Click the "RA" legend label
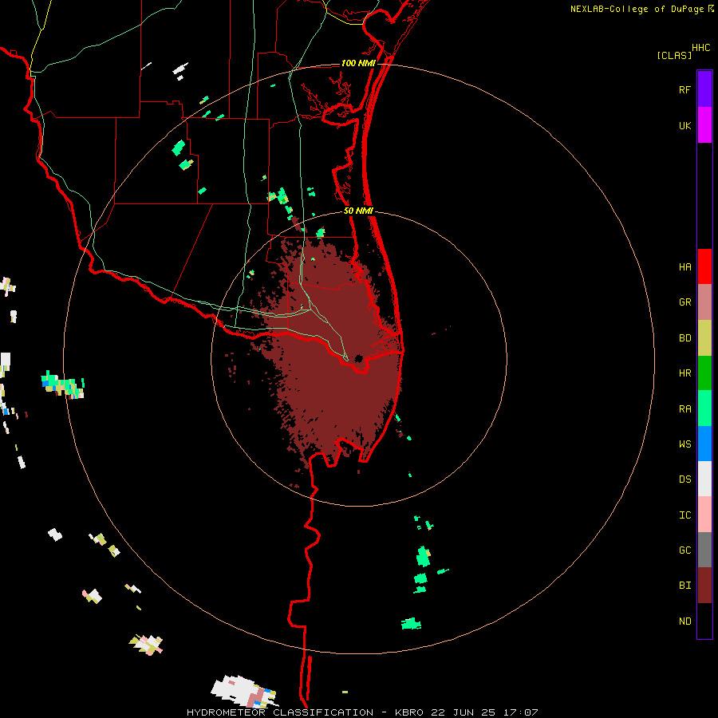Image resolution: width=718 pixels, height=718 pixels. [x=684, y=409]
